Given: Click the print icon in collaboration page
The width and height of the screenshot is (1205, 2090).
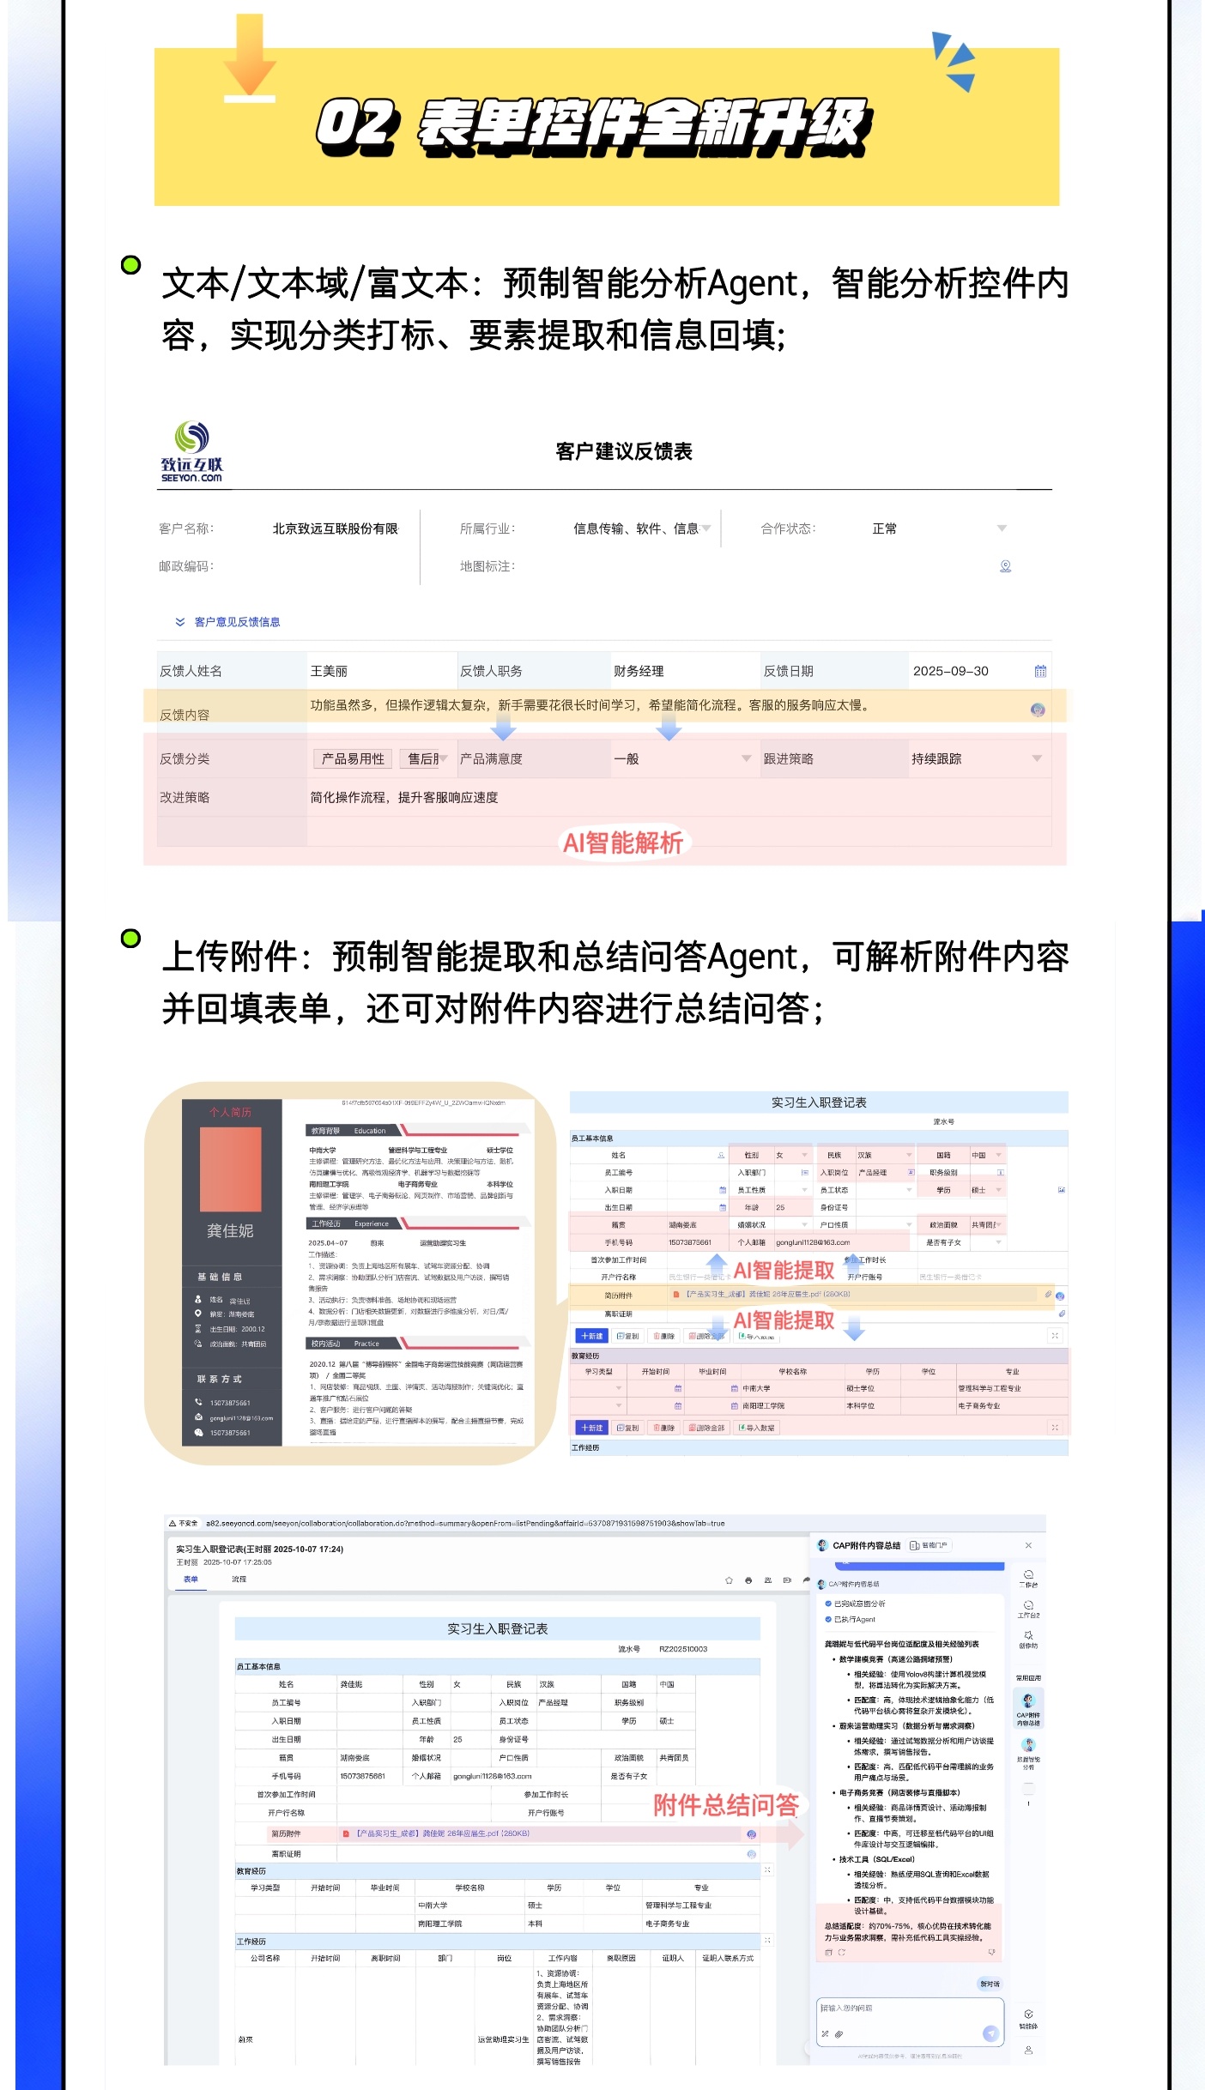Looking at the screenshot, I should pyautogui.click(x=748, y=1580).
